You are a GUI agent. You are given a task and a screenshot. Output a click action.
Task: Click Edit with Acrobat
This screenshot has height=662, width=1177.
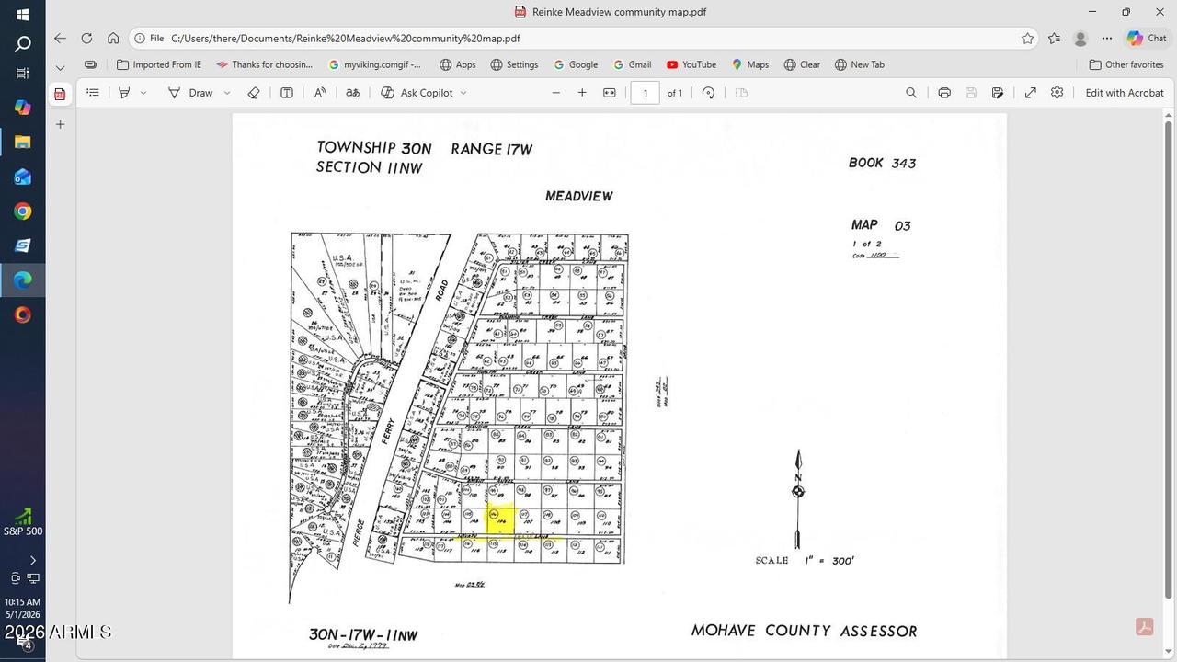click(1125, 93)
